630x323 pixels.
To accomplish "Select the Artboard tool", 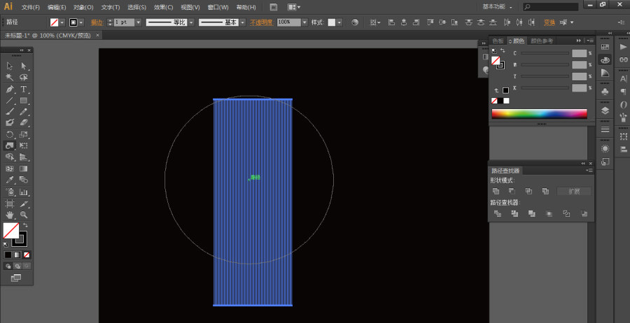I will coord(10,204).
